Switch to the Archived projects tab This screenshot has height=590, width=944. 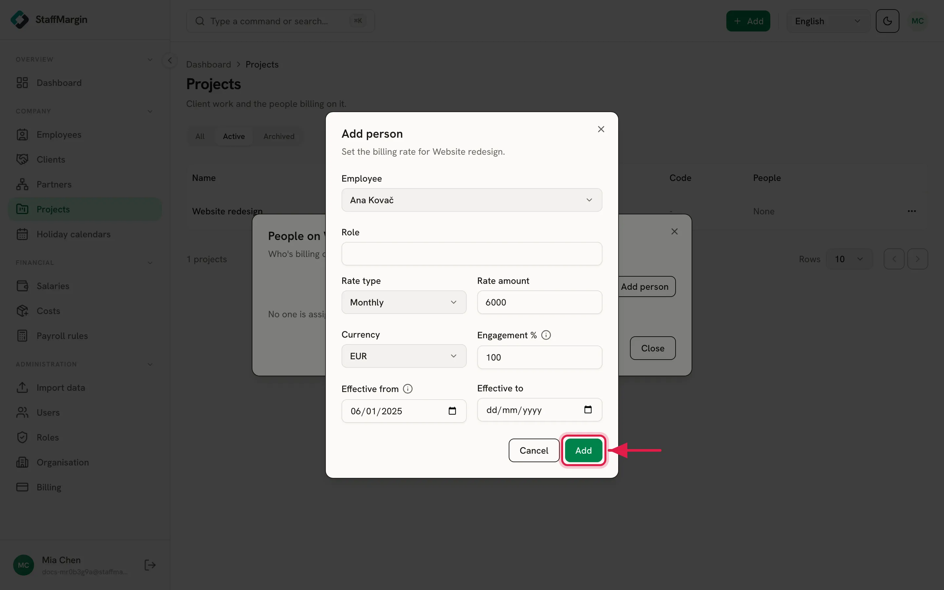coord(279,137)
